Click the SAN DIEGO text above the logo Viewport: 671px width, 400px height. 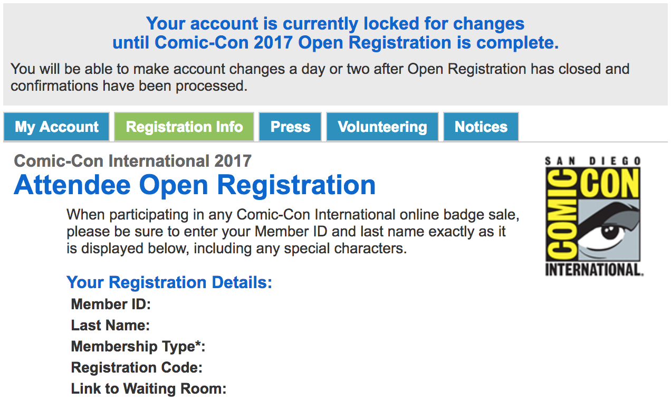pos(594,161)
